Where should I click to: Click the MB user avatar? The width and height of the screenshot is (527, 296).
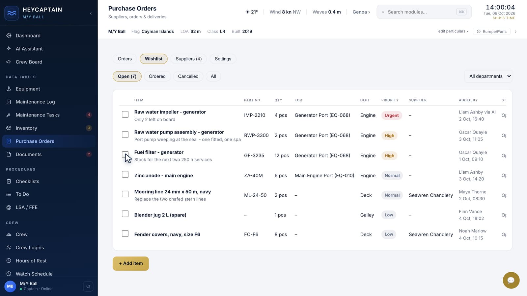(10, 286)
